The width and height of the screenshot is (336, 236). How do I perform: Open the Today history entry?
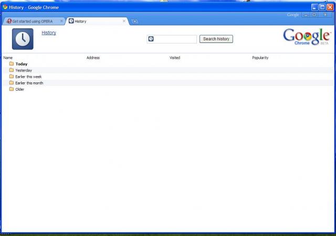tap(22, 64)
